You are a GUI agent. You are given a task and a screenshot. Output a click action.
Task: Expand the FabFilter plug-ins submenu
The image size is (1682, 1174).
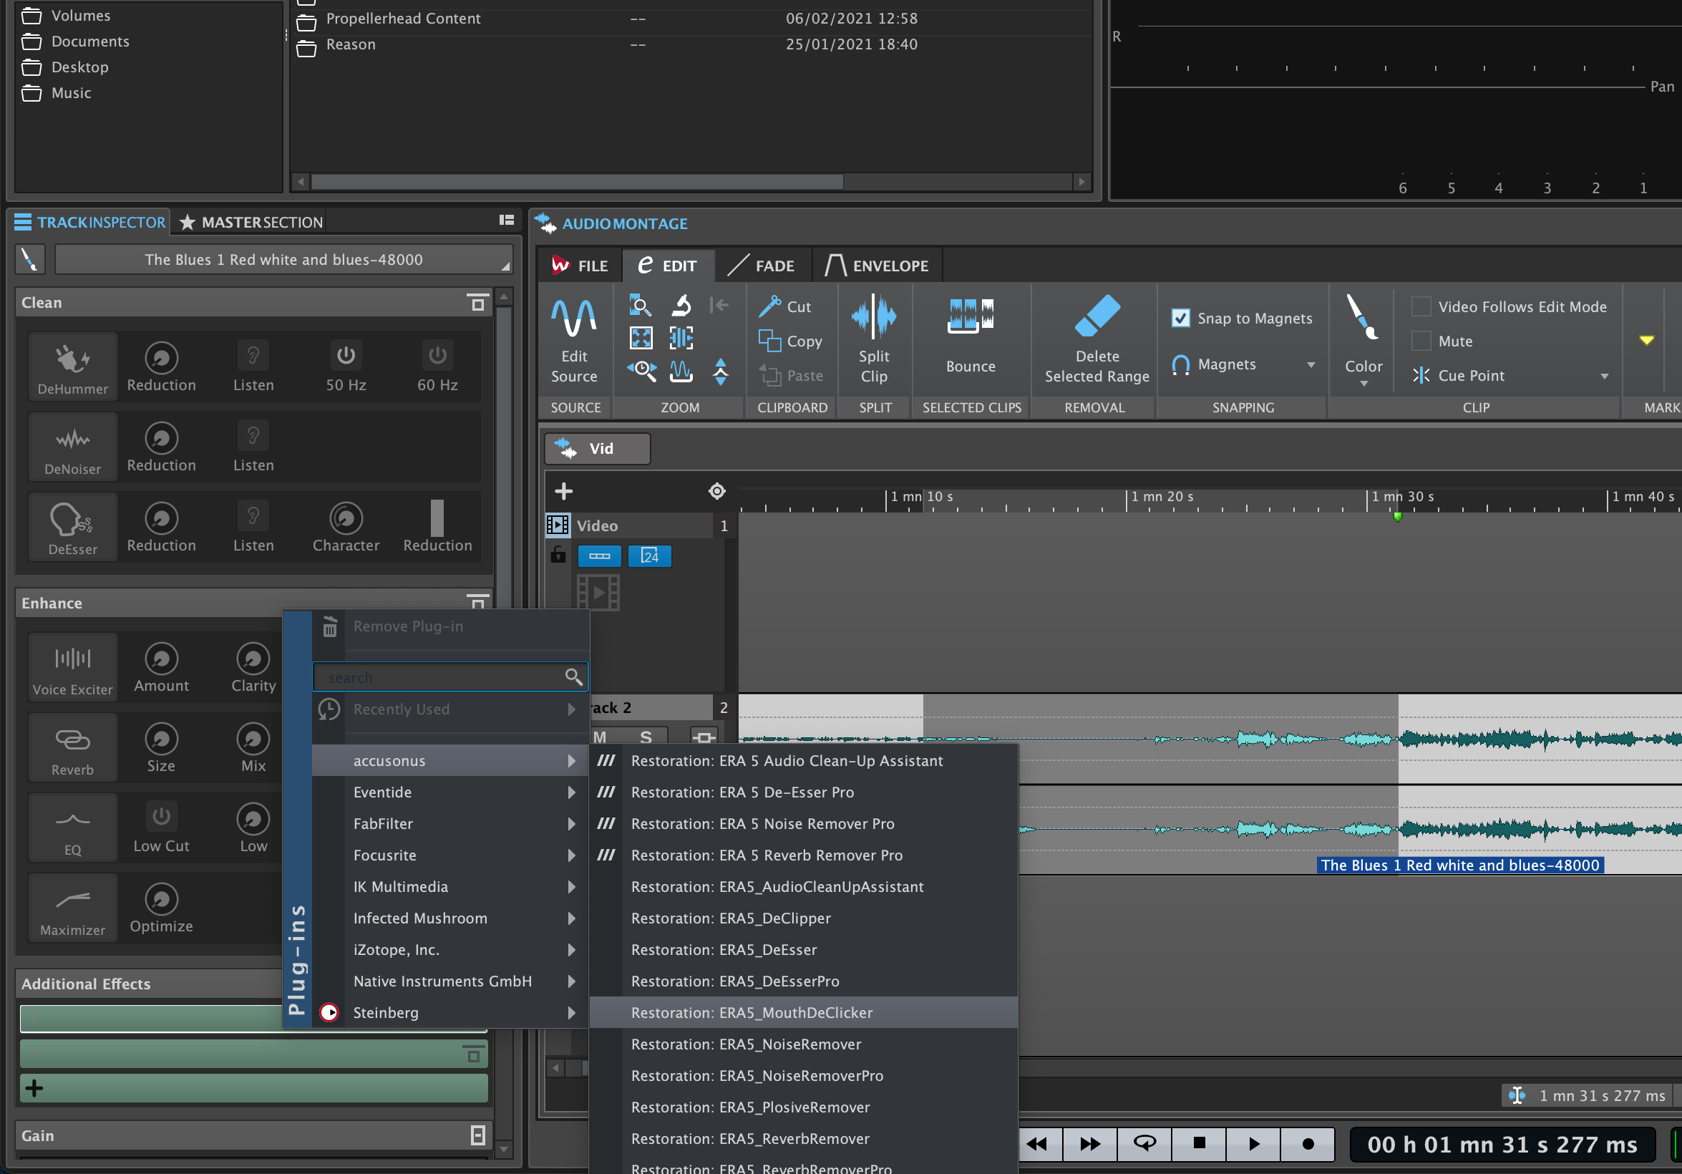pyautogui.click(x=449, y=824)
